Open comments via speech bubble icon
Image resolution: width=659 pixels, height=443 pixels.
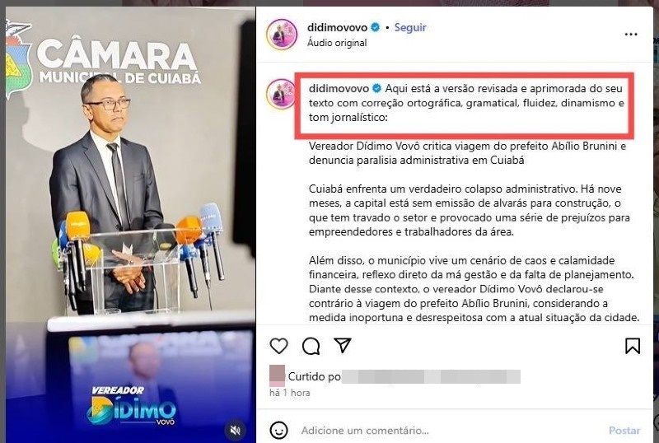click(x=311, y=347)
